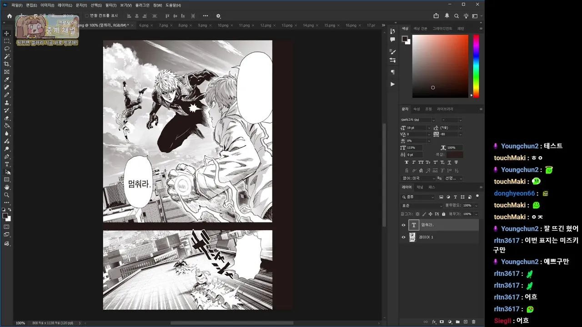Open the Paragraph panel icon
This screenshot has height=327, width=582.
392,72
